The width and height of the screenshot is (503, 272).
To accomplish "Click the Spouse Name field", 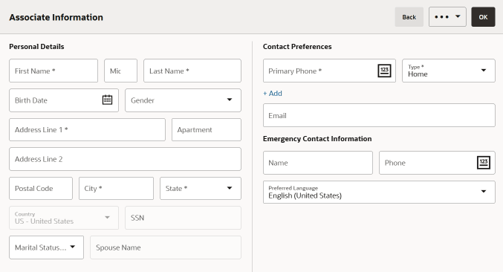I will 166,247.
